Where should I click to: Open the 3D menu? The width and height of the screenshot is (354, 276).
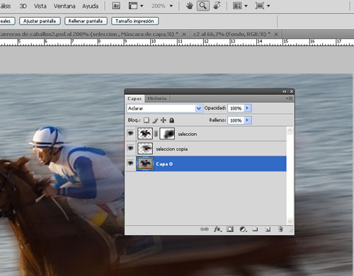pos(23,6)
